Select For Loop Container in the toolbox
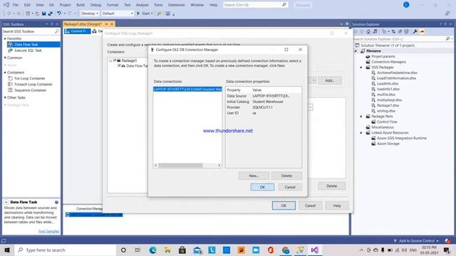The width and height of the screenshot is (456, 256). (30, 78)
